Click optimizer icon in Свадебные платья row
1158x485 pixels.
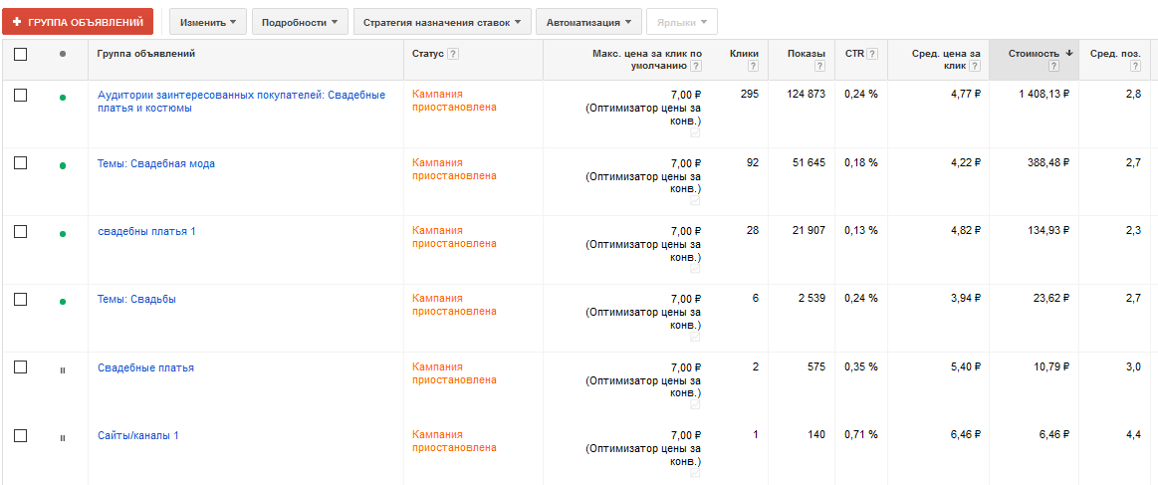point(696,404)
